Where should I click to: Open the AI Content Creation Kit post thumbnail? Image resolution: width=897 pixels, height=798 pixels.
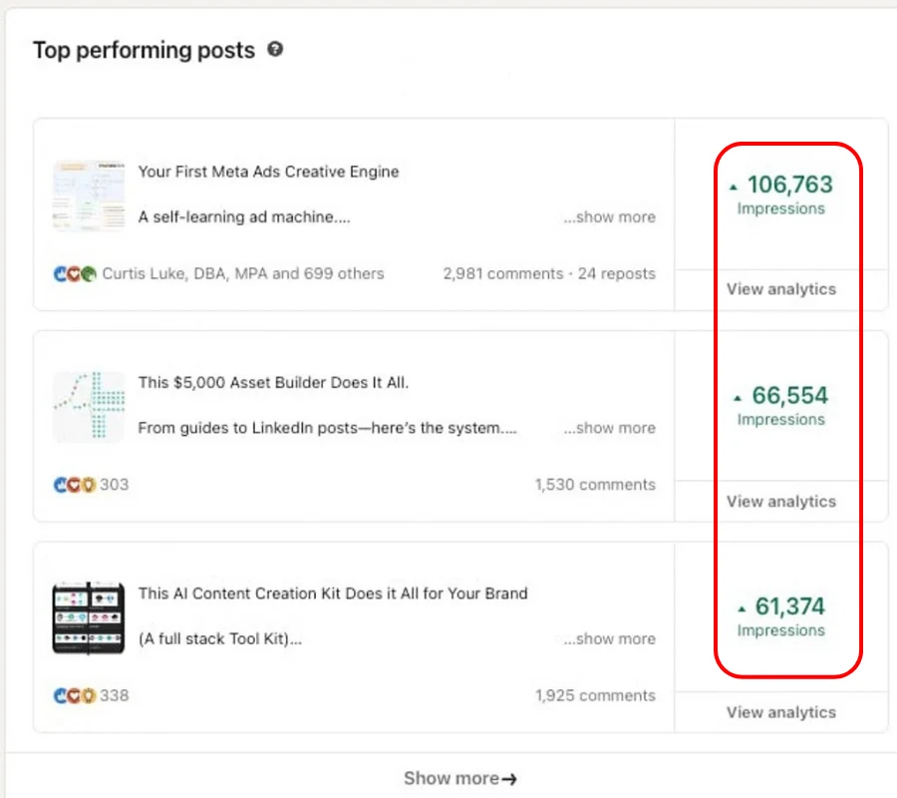[89, 617]
